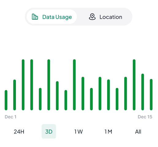Screen dimensions: 158x147
Task: Choose the 1M time range
Action: pyautogui.click(x=108, y=132)
